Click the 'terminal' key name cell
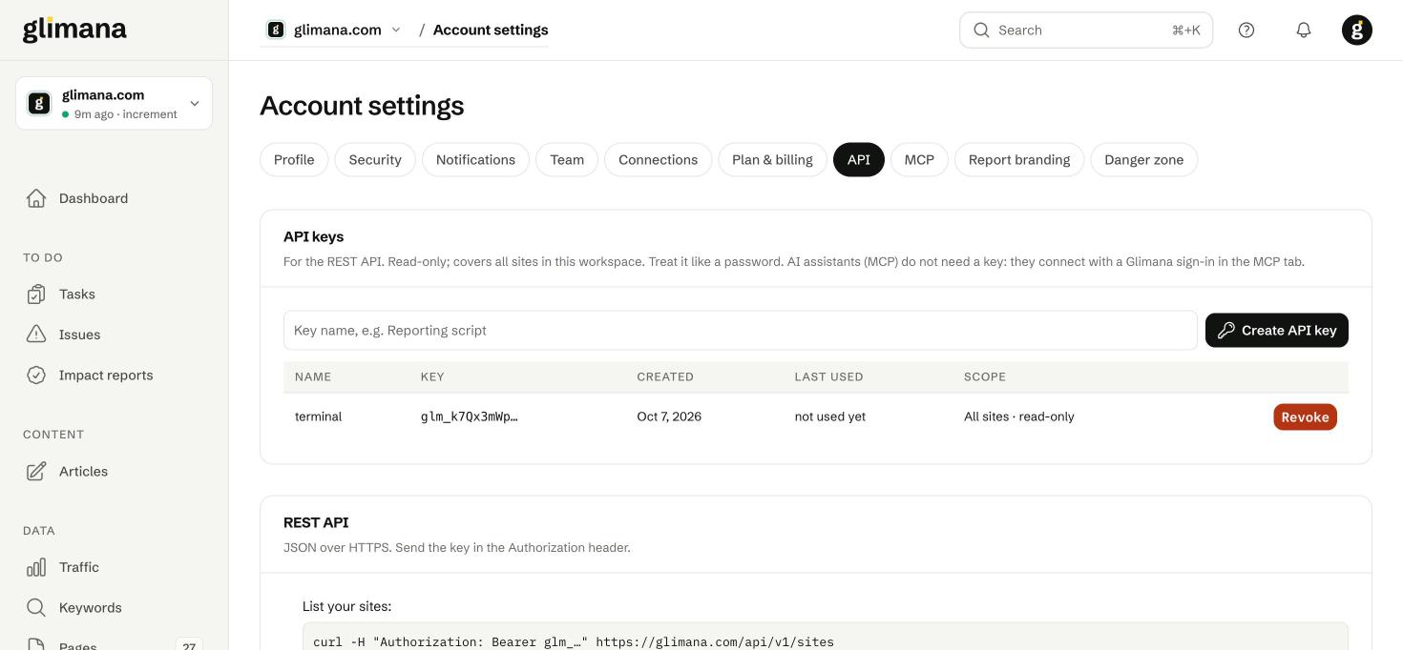Screen dimensions: 1403x650 click(318, 416)
